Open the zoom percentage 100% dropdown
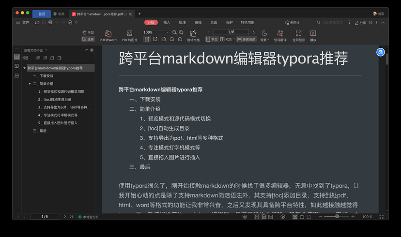The image size is (401, 237). [168, 32]
